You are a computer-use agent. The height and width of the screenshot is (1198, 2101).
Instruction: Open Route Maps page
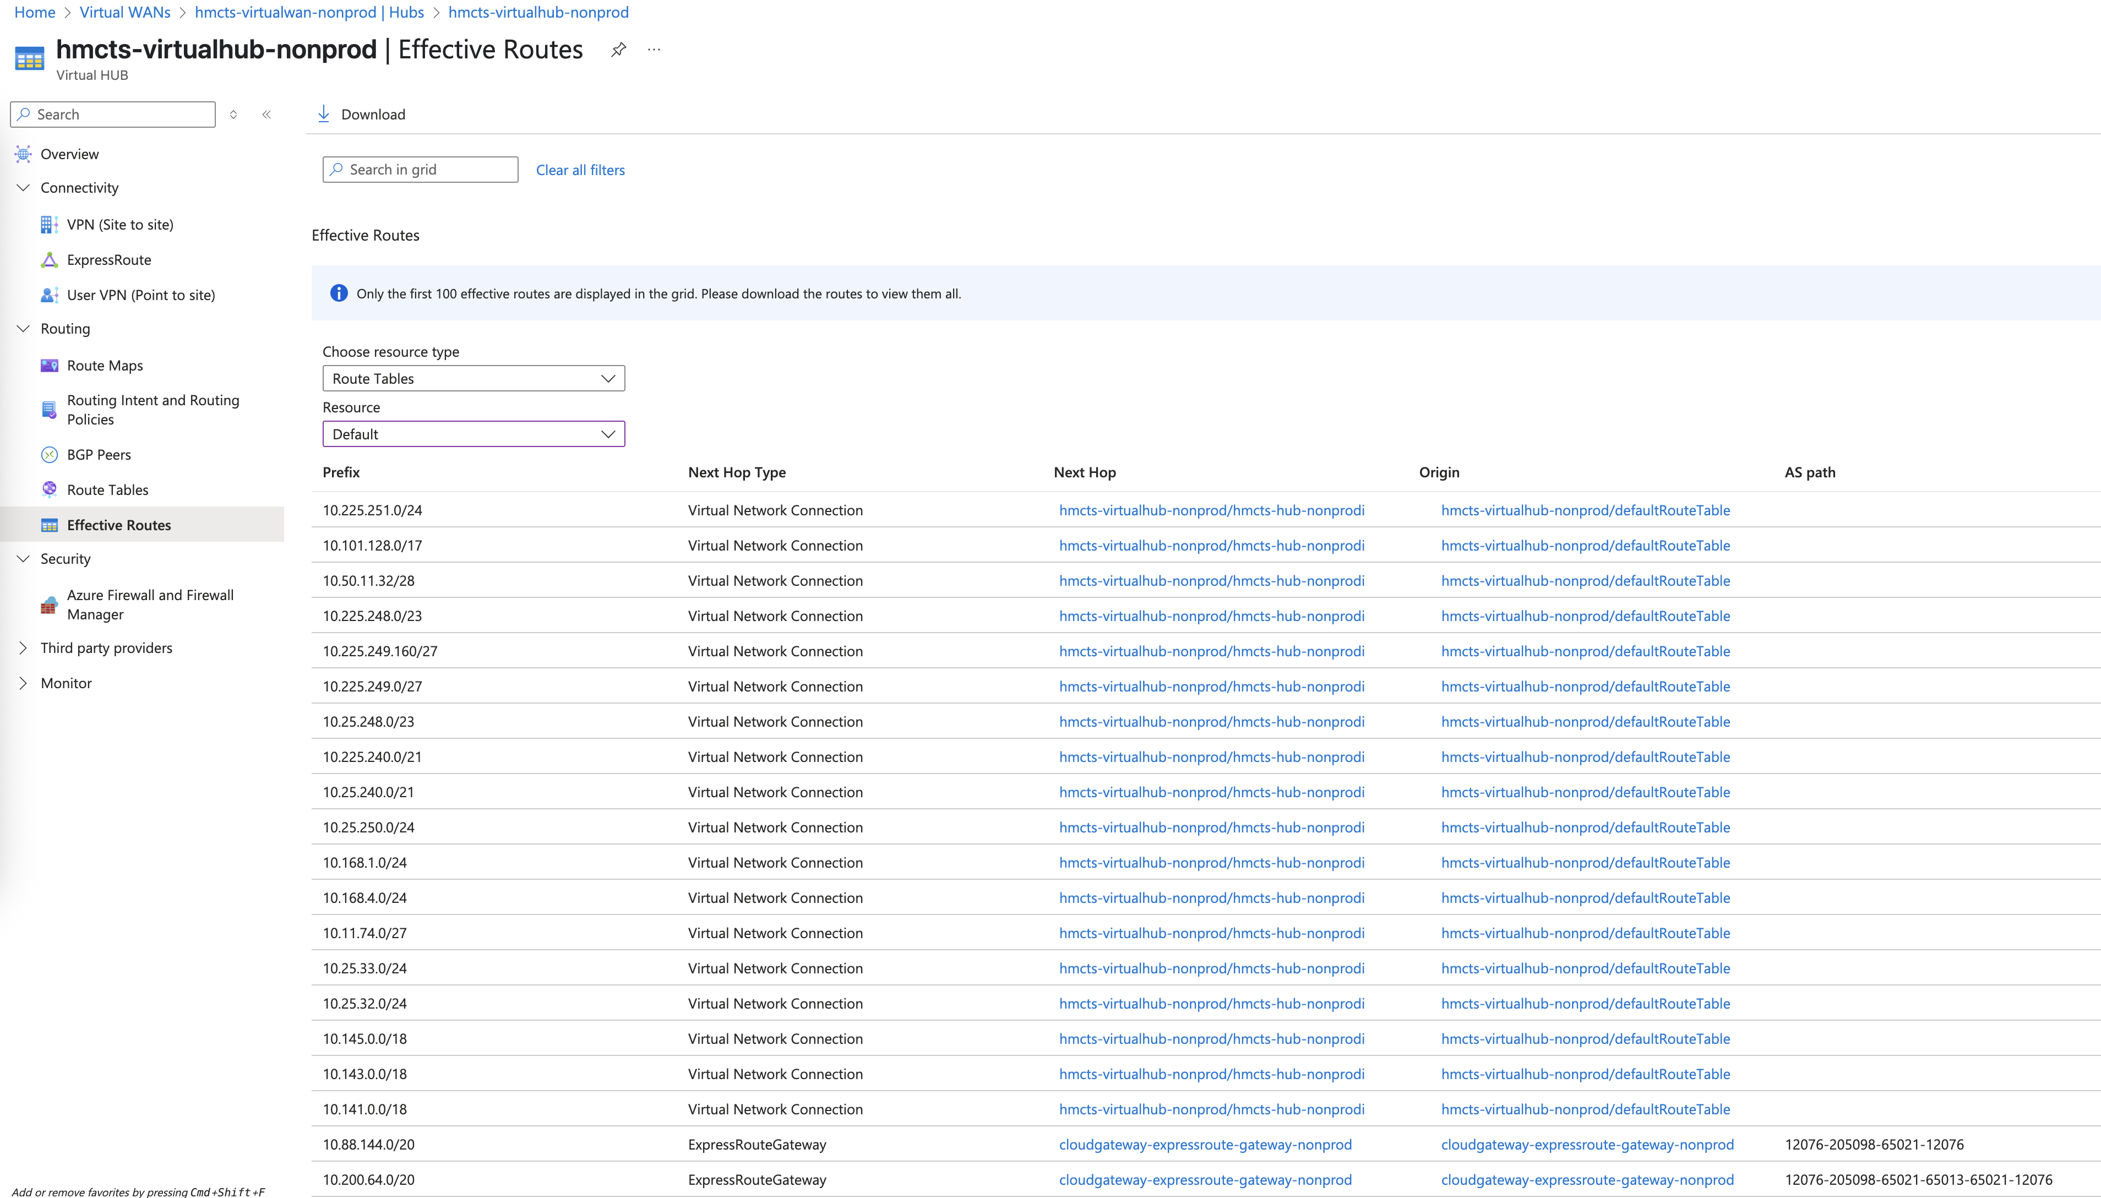[x=105, y=366]
